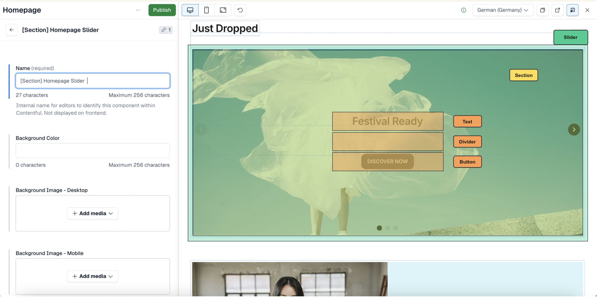Open the three-dots more options menu

point(138,10)
